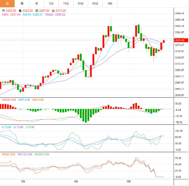
Task: Switch to the 周 (weekly) tab
Action: pos(22,4)
